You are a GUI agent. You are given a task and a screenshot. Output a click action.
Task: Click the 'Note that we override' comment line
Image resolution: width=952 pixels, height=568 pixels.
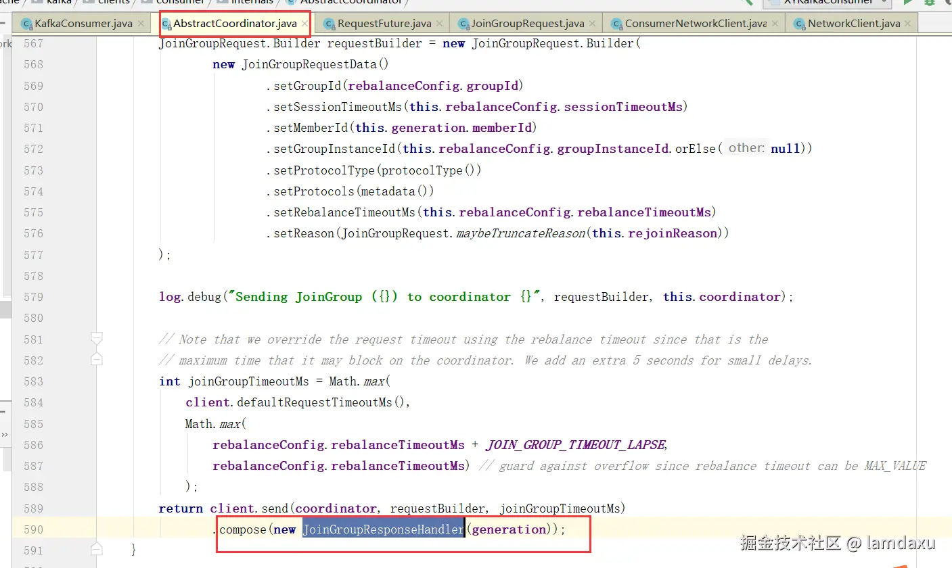coord(463,339)
